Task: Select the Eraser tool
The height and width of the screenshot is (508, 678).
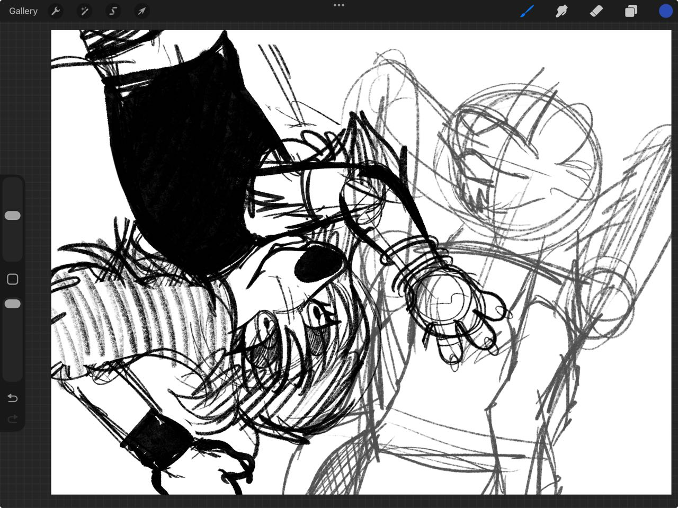Action: tap(596, 11)
